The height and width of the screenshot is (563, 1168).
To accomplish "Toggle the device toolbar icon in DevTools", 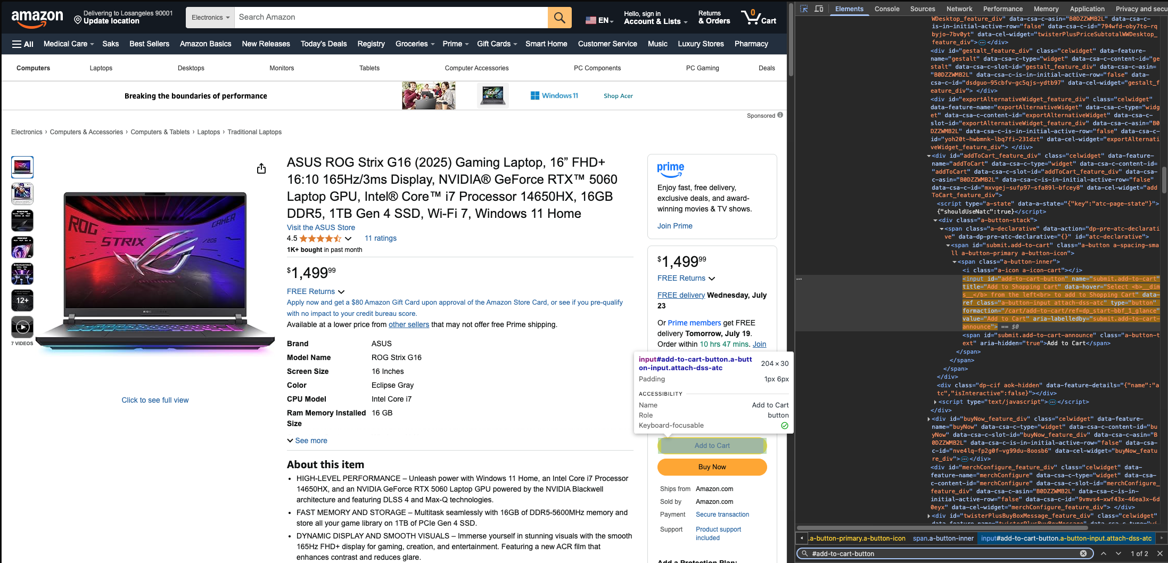I will (x=819, y=9).
